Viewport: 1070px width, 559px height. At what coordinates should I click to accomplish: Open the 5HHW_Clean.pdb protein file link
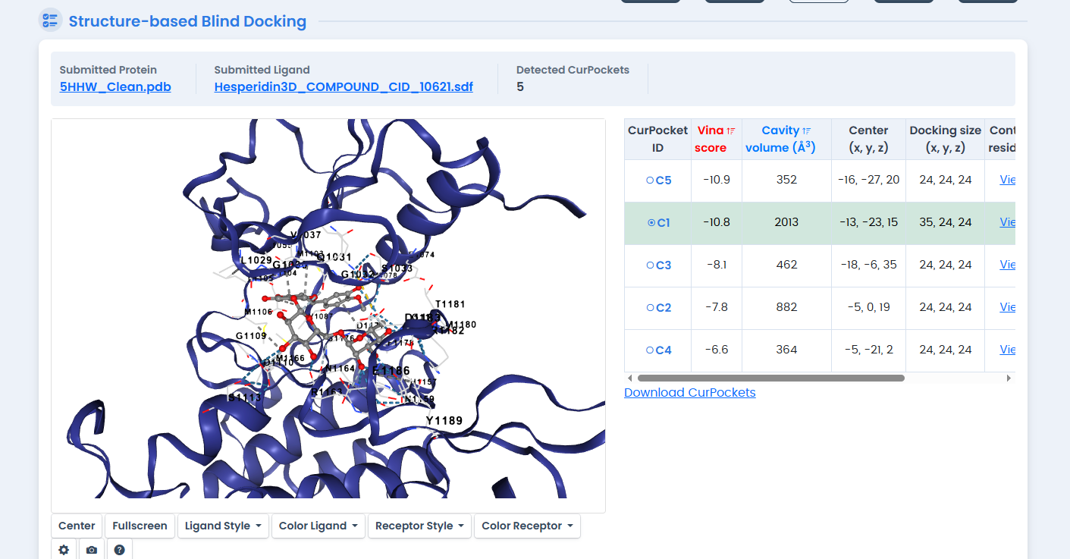pos(115,86)
